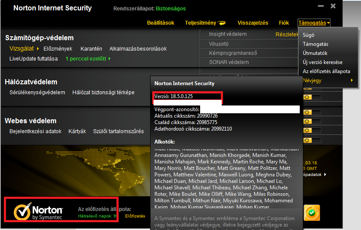Image resolution: width=361 pixels, height=230 pixels.
Task: Open the Beállítások settings menu
Action: point(160,23)
